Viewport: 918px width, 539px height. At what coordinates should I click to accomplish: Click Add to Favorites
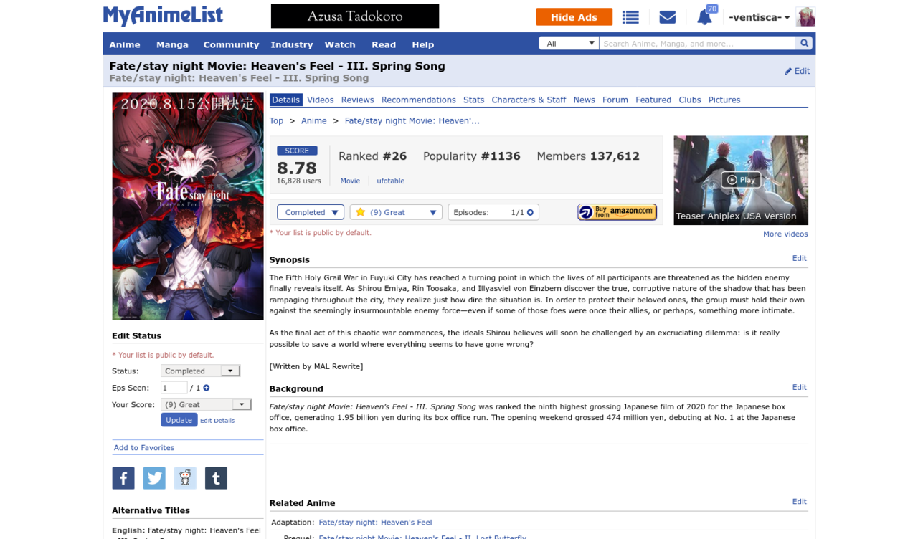(x=144, y=447)
